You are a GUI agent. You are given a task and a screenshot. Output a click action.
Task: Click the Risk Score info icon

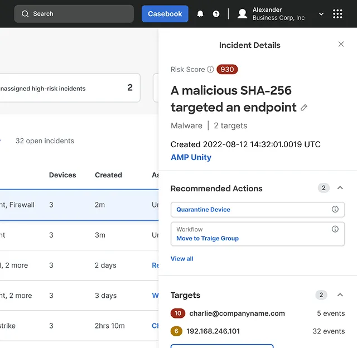tap(210, 69)
